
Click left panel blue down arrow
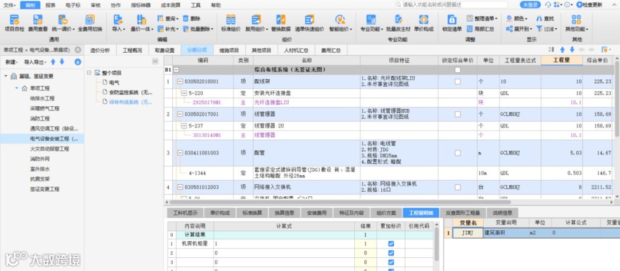pos(62,62)
